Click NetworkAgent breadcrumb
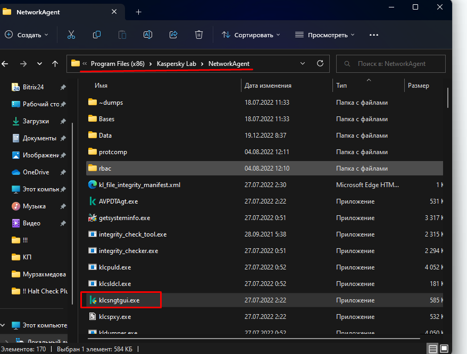The height and width of the screenshot is (354, 467). (x=229, y=64)
